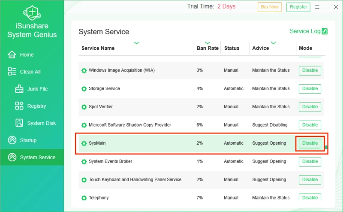343x212 pixels.
Task: Click gear icon beside Telephony
Action: click(84, 198)
